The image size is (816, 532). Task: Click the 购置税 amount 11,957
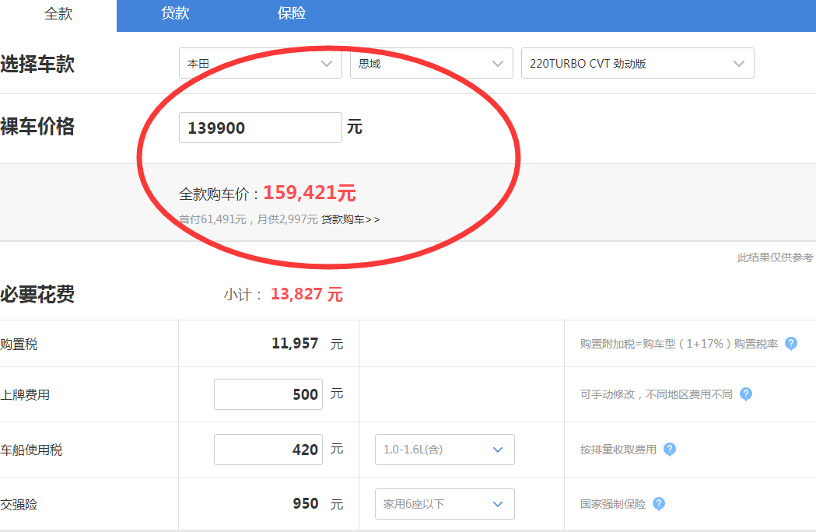[x=295, y=344]
